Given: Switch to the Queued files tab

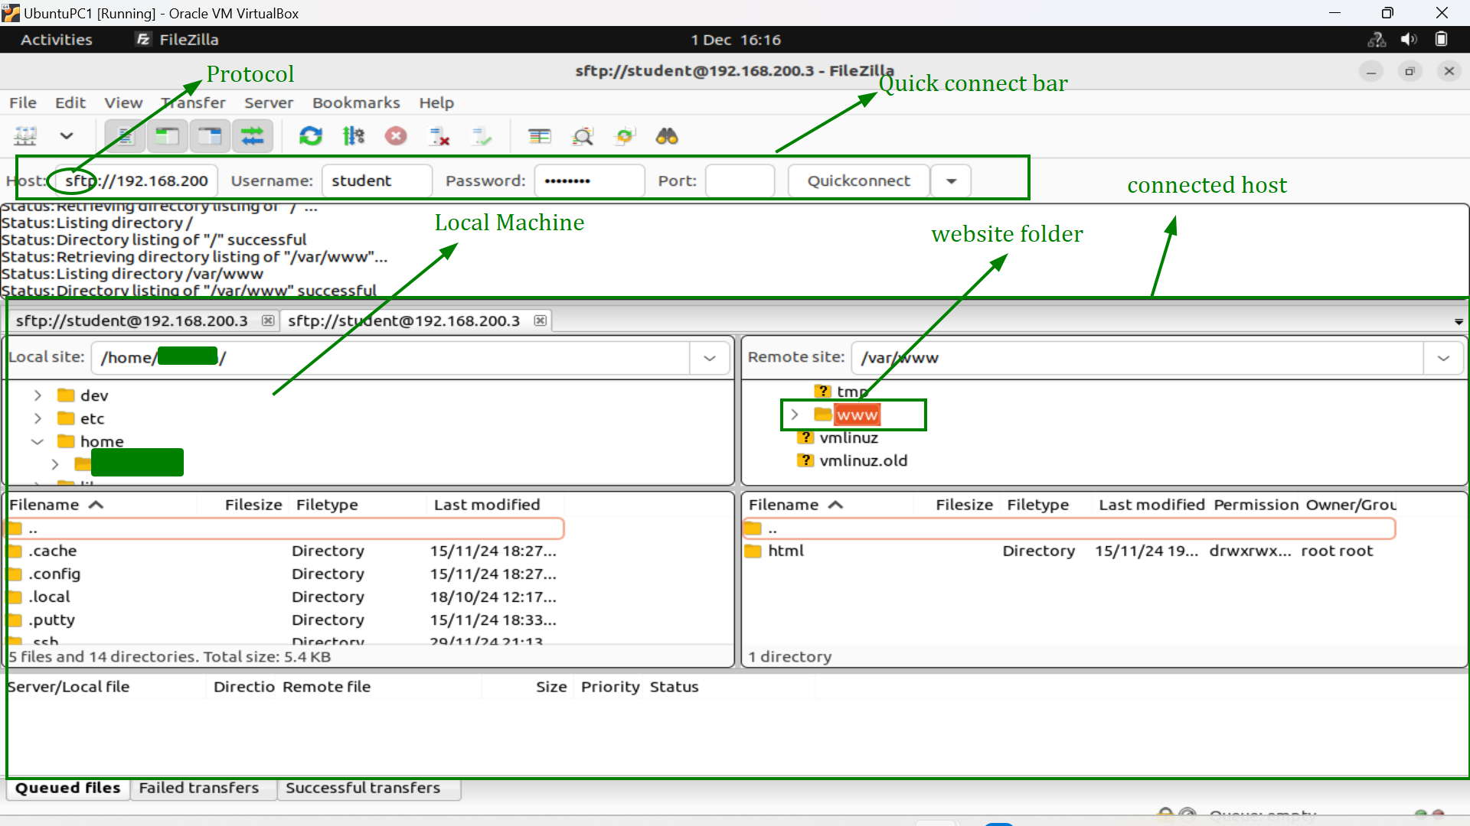Looking at the screenshot, I should pos(68,788).
